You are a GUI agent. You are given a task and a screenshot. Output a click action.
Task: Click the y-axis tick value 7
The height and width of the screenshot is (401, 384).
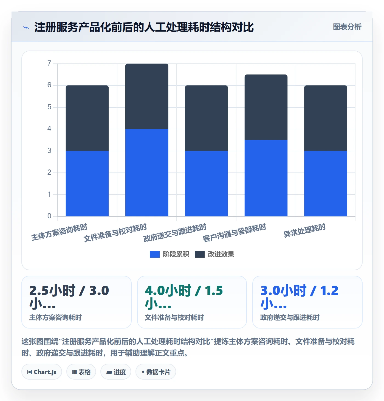click(x=49, y=63)
